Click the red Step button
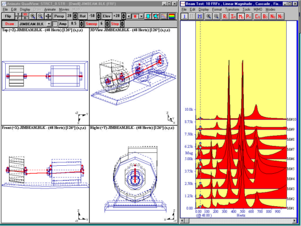This screenshot has width=301, height=226. [x=115, y=24]
